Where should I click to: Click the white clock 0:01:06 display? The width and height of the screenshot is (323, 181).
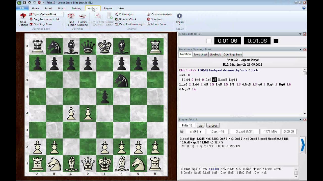[x=227, y=41]
